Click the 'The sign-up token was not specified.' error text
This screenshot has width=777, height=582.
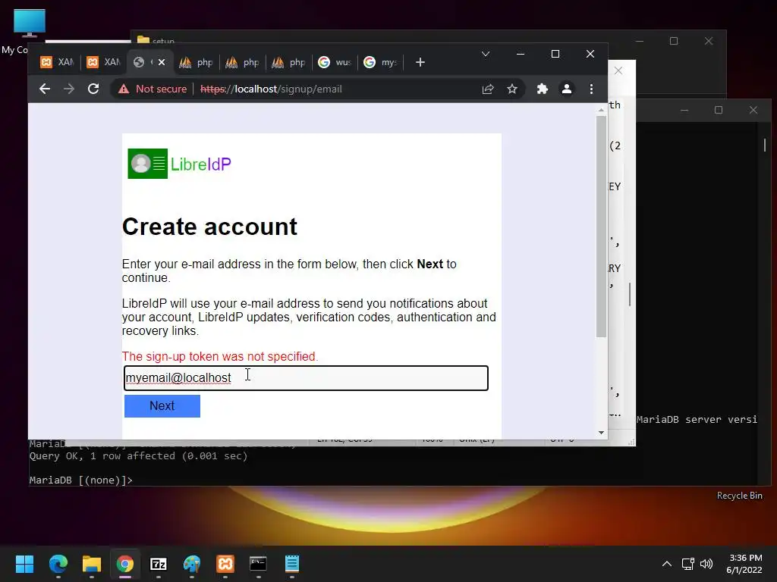[x=220, y=356]
